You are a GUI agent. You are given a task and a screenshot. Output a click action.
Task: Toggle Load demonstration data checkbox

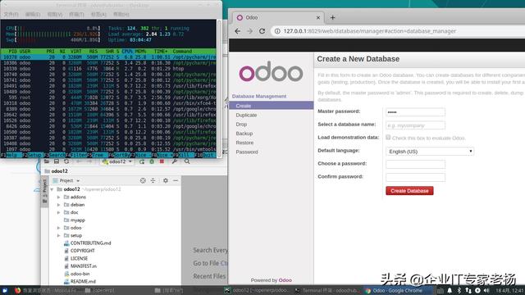388,137
